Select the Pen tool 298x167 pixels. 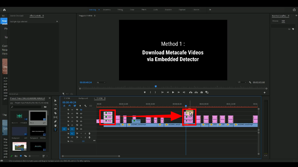(55, 122)
